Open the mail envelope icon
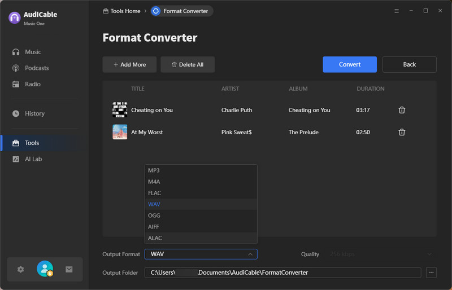452x290 pixels. click(x=69, y=269)
